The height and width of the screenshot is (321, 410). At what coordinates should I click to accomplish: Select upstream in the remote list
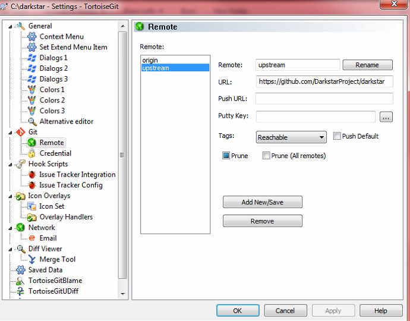click(x=175, y=68)
